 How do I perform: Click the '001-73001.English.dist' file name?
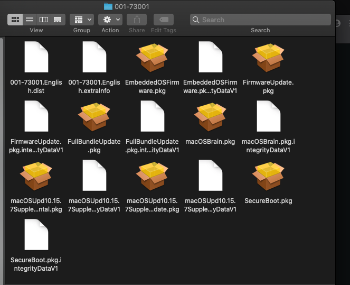pos(36,87)
